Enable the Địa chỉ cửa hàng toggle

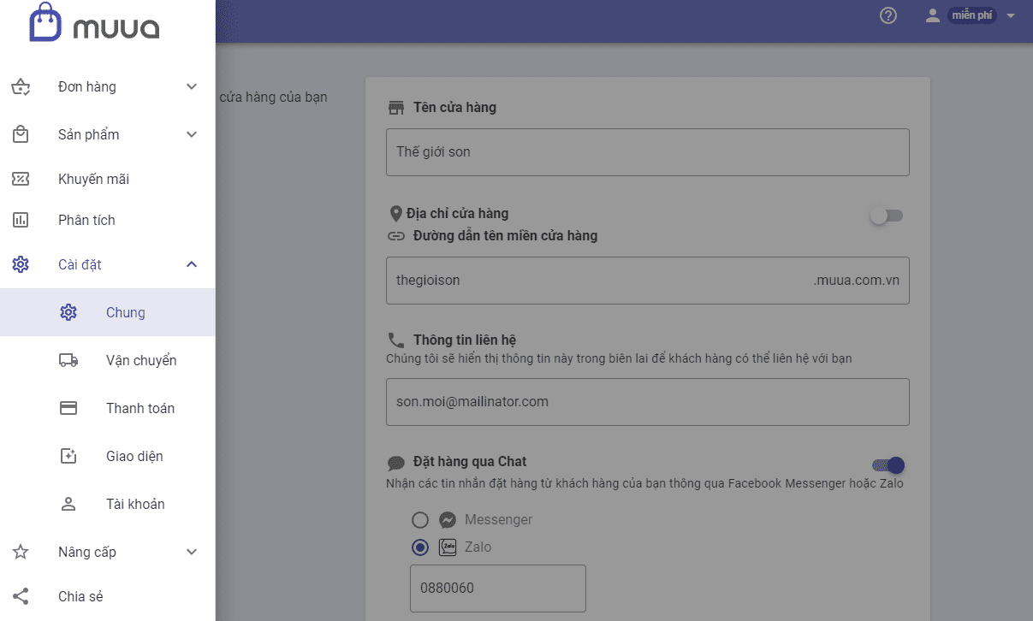coord(886,216)
